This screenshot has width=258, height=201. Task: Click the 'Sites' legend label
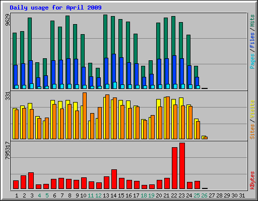click(x=252, y=132)
